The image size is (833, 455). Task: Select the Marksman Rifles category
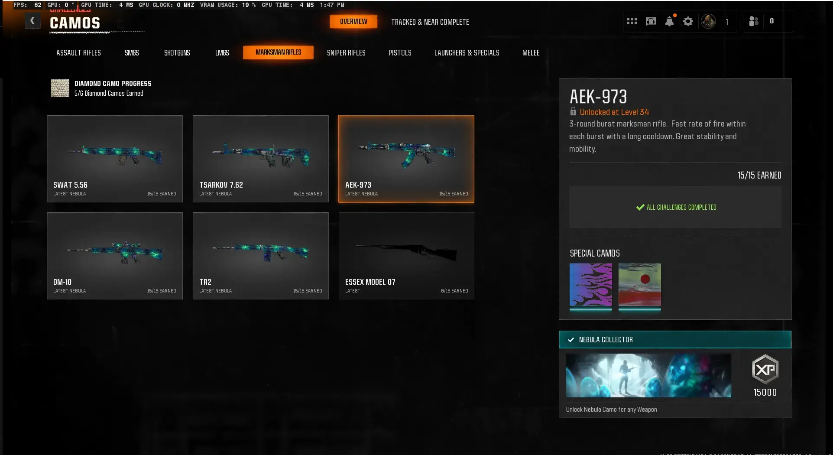278,52
